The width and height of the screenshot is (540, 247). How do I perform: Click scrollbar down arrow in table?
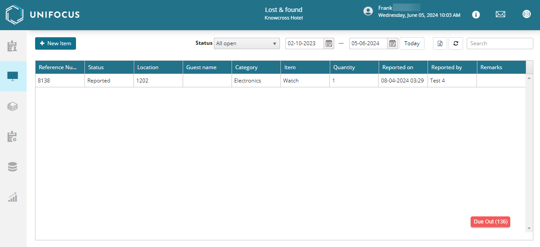tap(529, 228)
